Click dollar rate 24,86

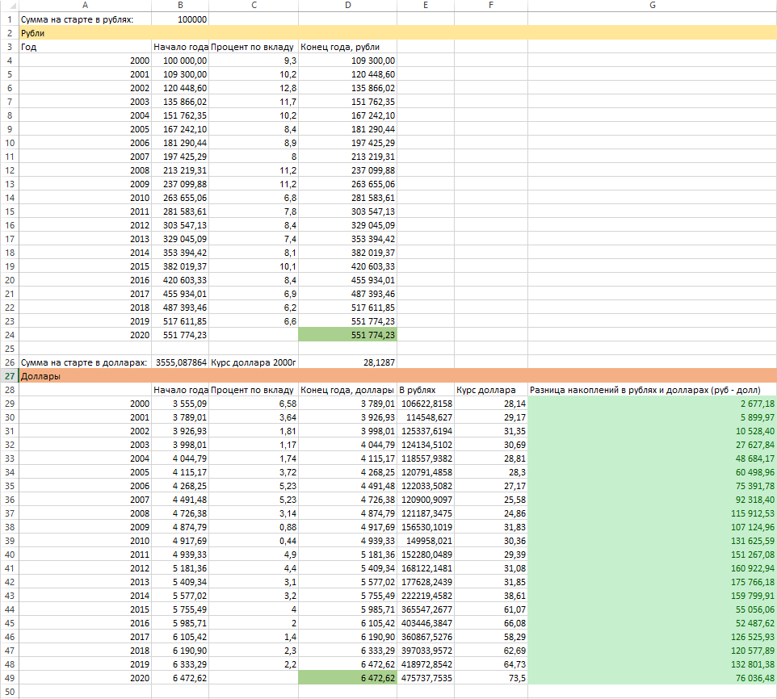coord(491,513)
